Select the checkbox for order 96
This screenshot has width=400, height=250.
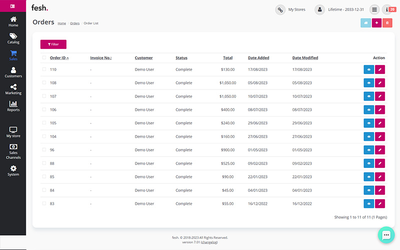click(44, 150)
